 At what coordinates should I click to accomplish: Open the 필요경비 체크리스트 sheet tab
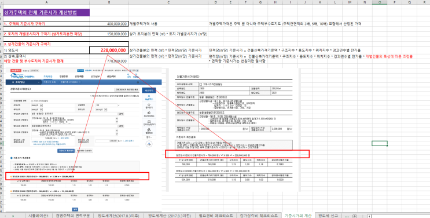(215, 216)
